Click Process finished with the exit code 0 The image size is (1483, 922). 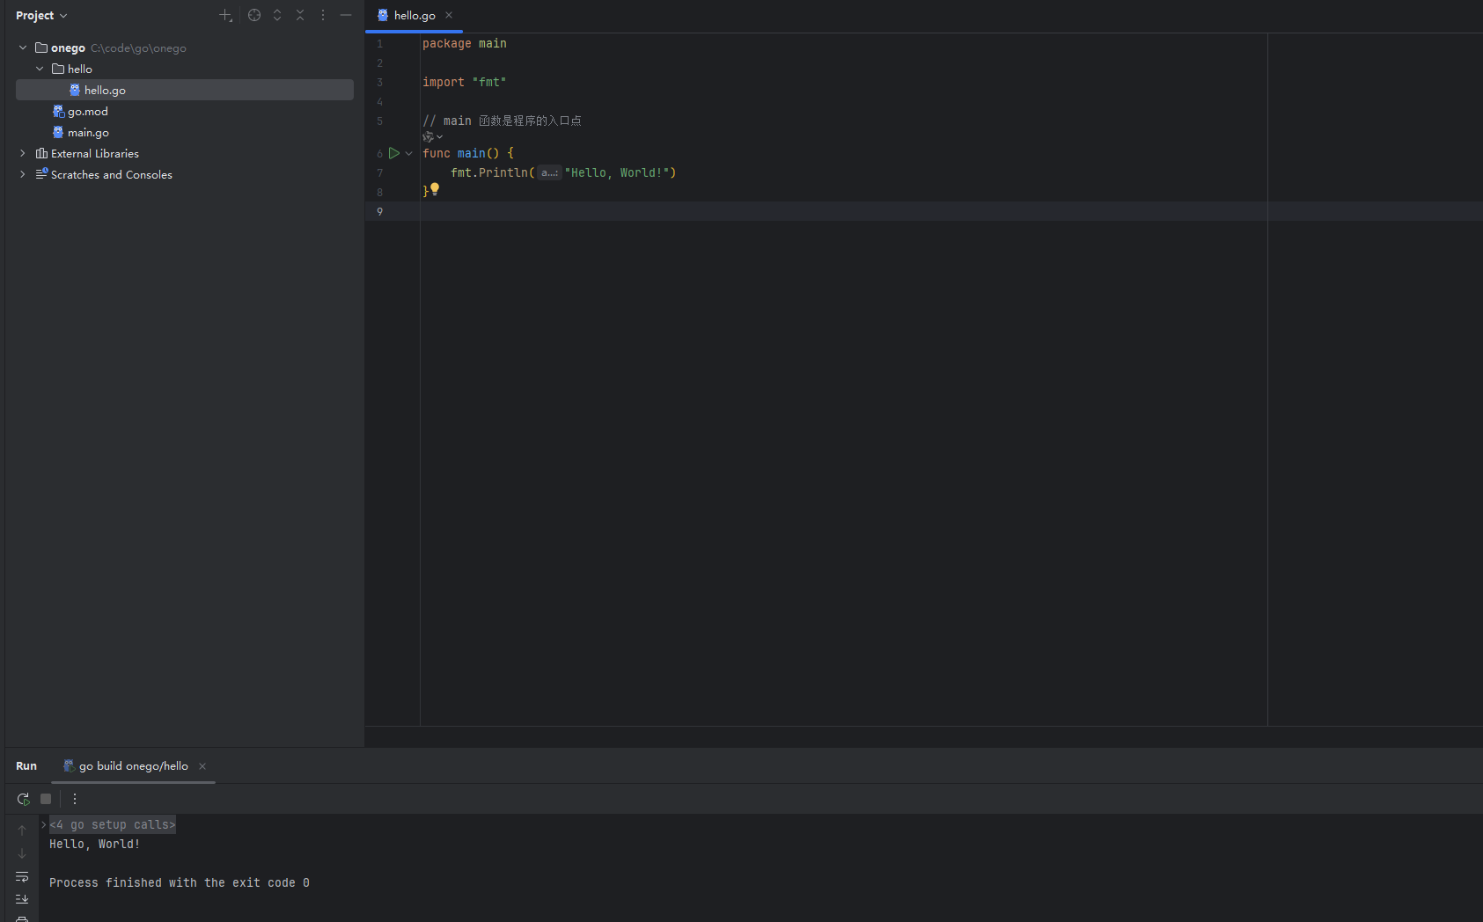coord(180,882)
